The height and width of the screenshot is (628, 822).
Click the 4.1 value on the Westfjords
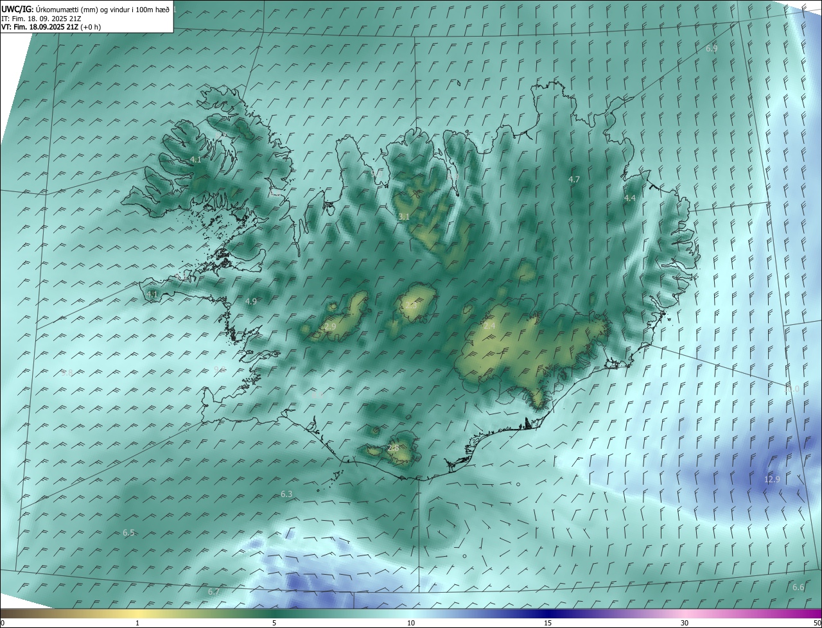click(196, 159)
